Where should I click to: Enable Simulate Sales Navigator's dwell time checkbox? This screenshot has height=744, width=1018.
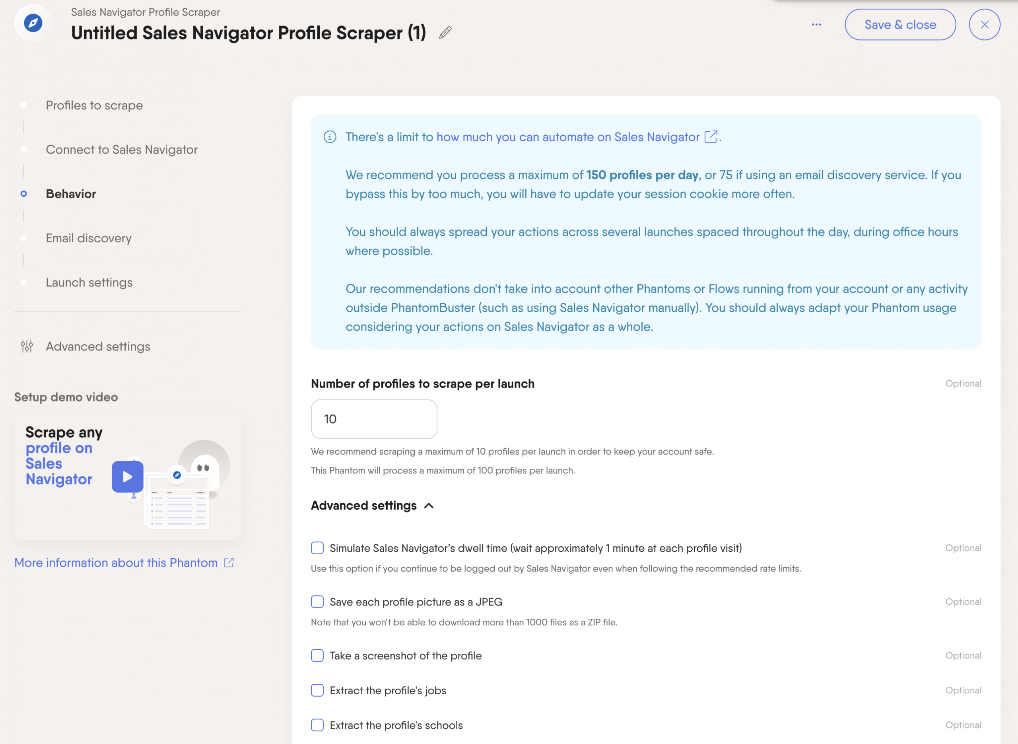point(317,547)
